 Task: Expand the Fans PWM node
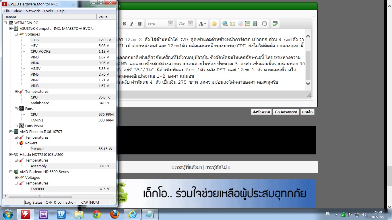tap(16, 126)
